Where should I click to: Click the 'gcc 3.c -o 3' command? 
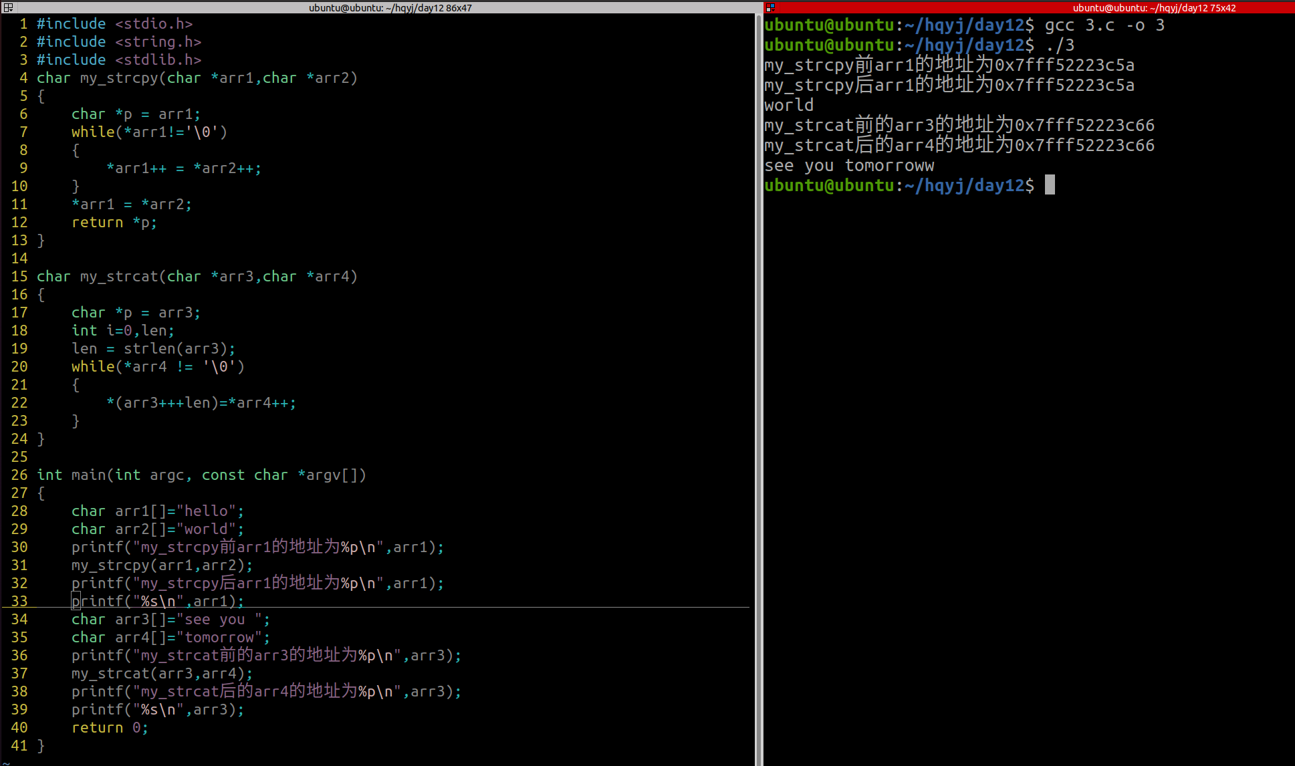1104,25
